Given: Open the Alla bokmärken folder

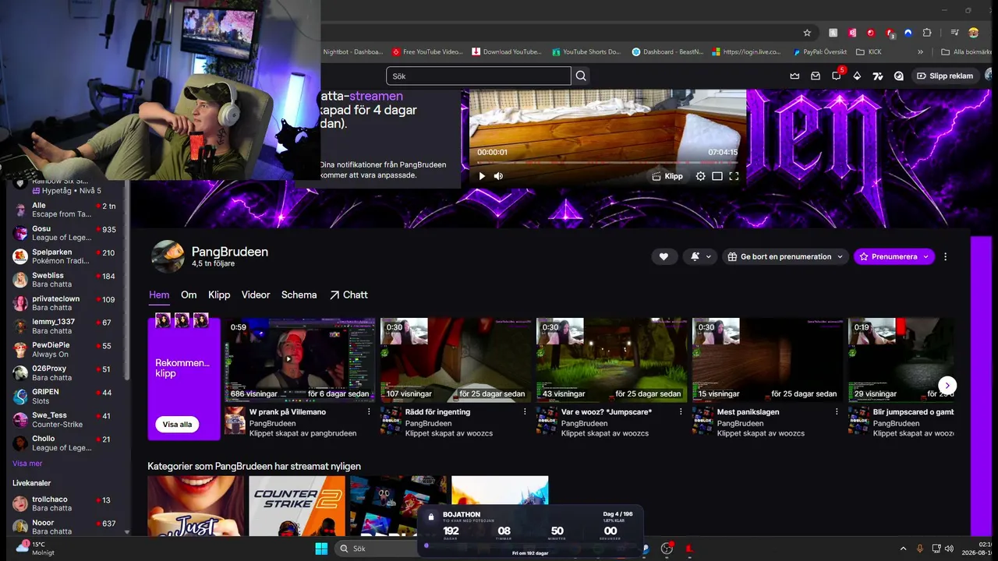Looking at the screenshot, I should point(967,52).
